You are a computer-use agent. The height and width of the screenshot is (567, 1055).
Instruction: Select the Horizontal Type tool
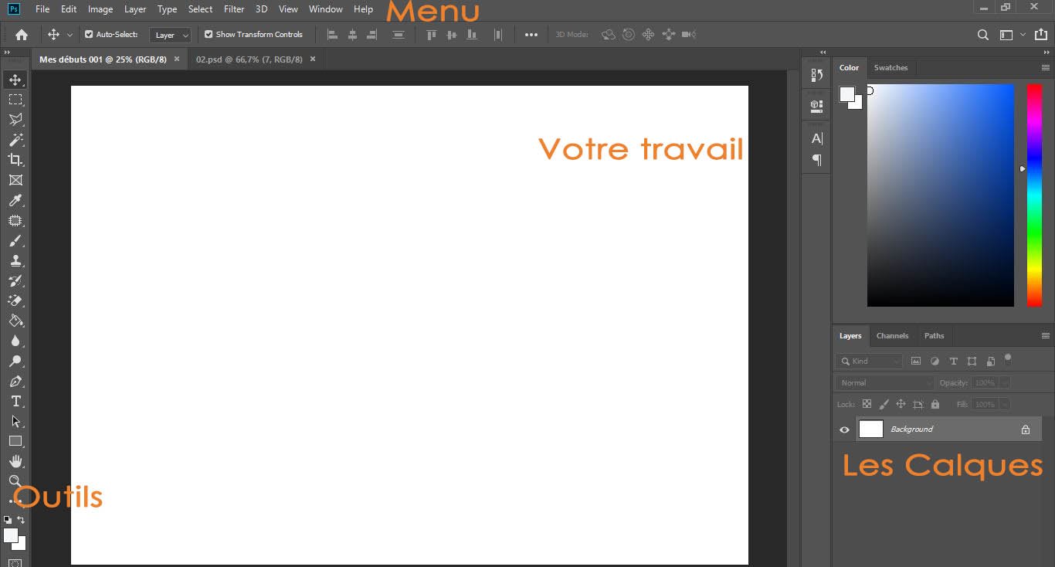[15, 402]
